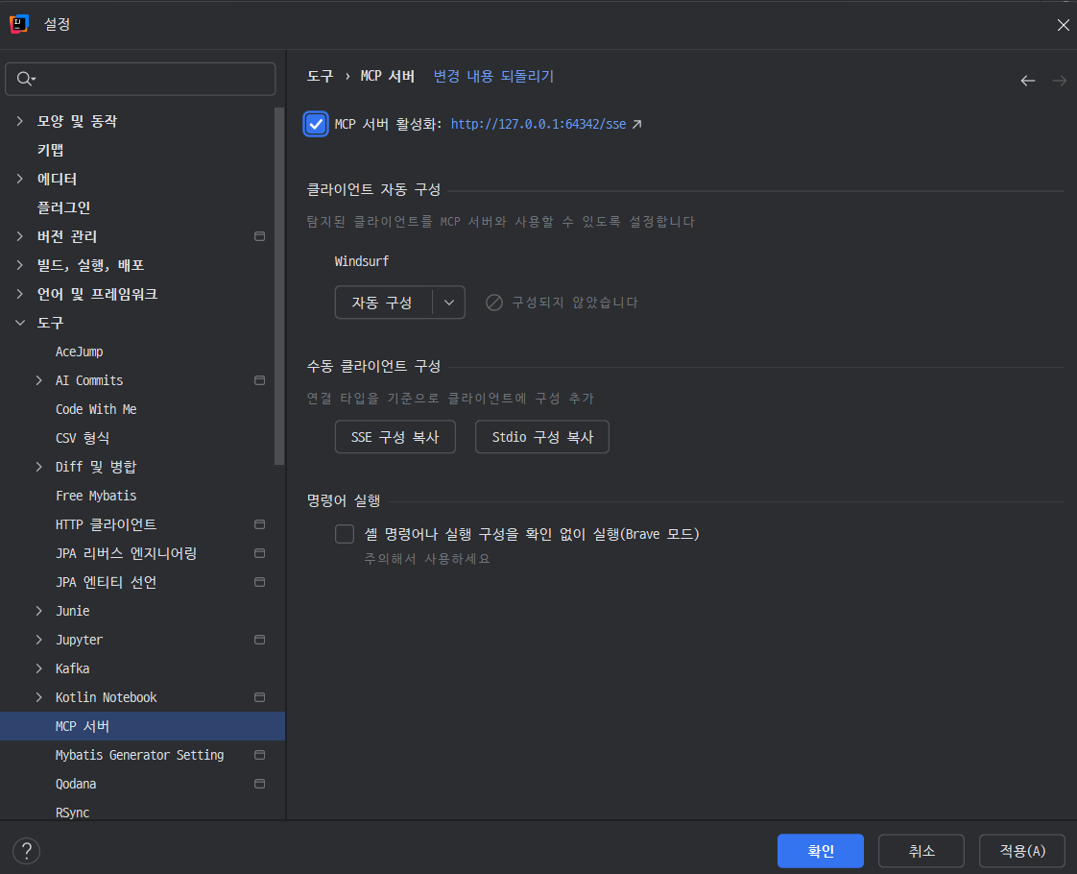This screenshot has width=1077, height=874.
Task: Click the settings search field
Action: [x=140, y=79]
